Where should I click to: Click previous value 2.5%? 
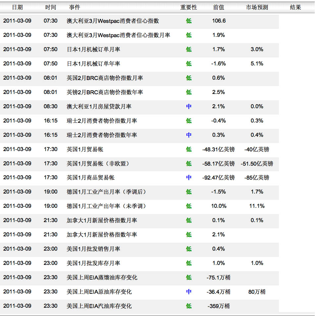pyautogui.click(x=219, y=92)
